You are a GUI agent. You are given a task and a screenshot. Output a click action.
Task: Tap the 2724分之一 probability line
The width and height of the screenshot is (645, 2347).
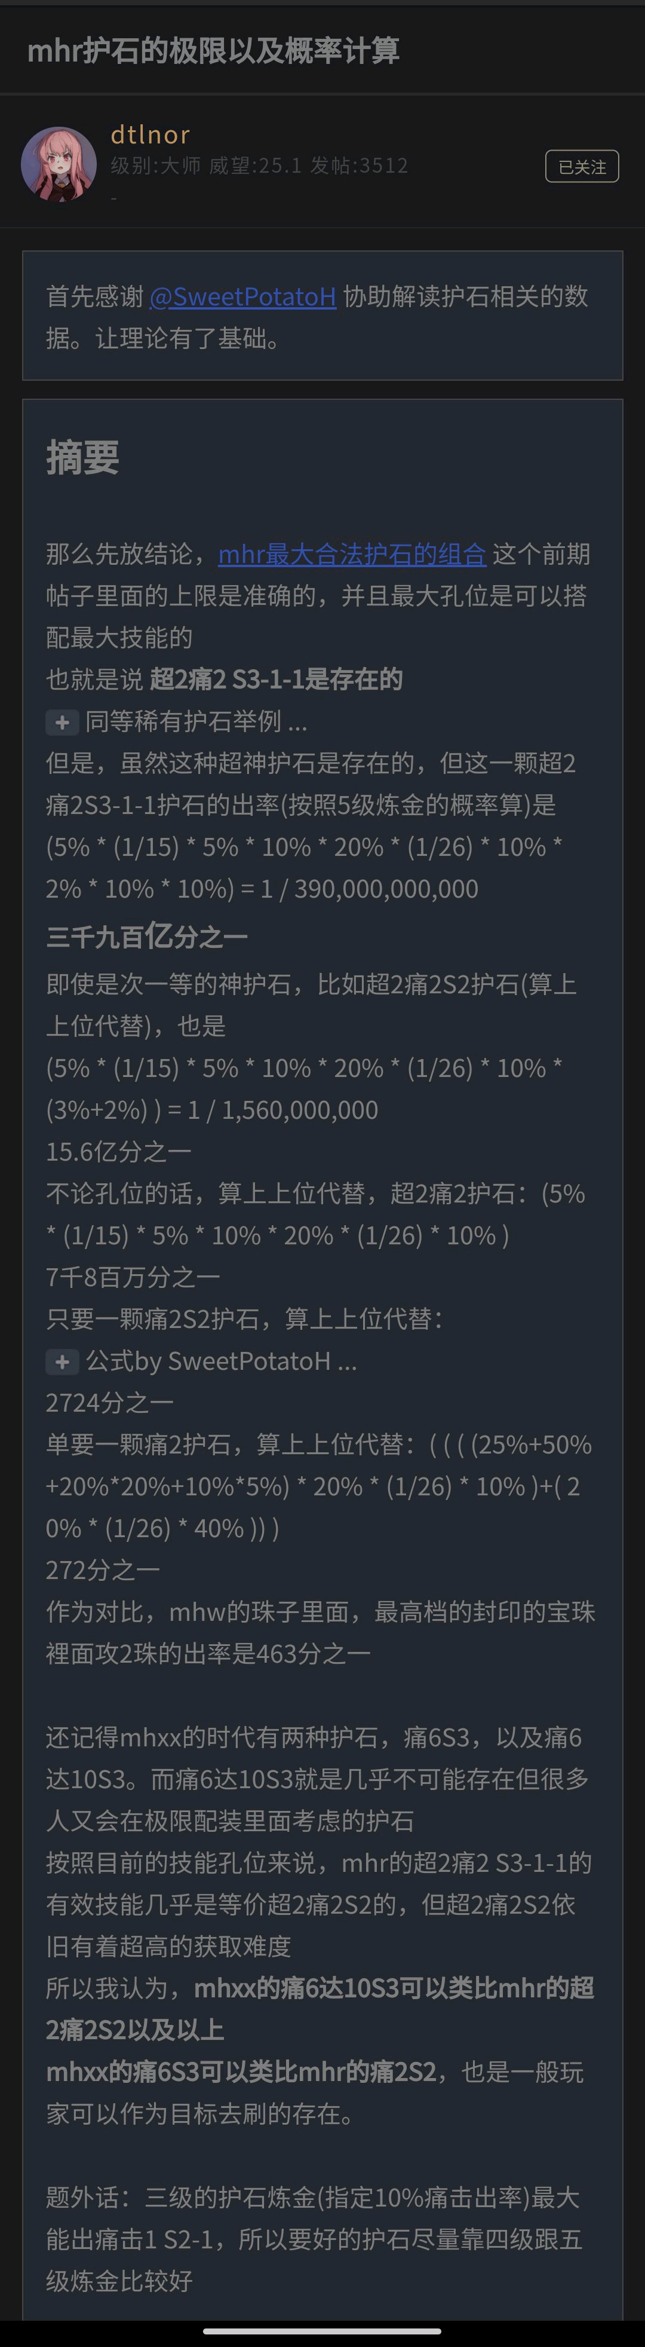pyautogui.click(x=109, y=1403)
